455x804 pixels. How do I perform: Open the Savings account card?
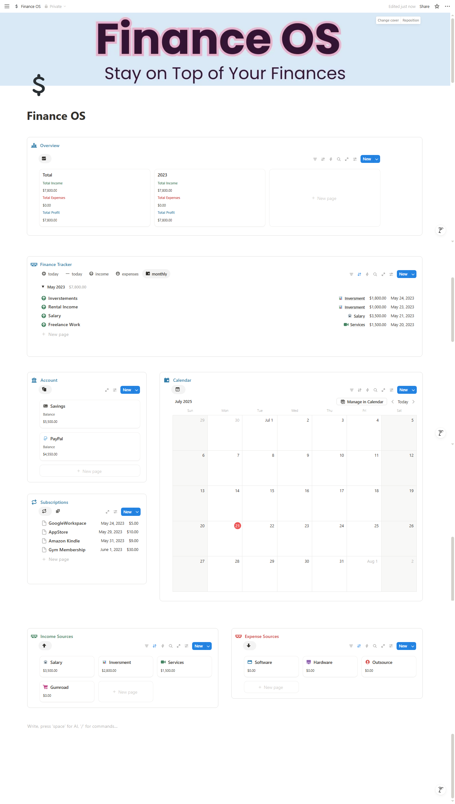[x=90, y=414]
